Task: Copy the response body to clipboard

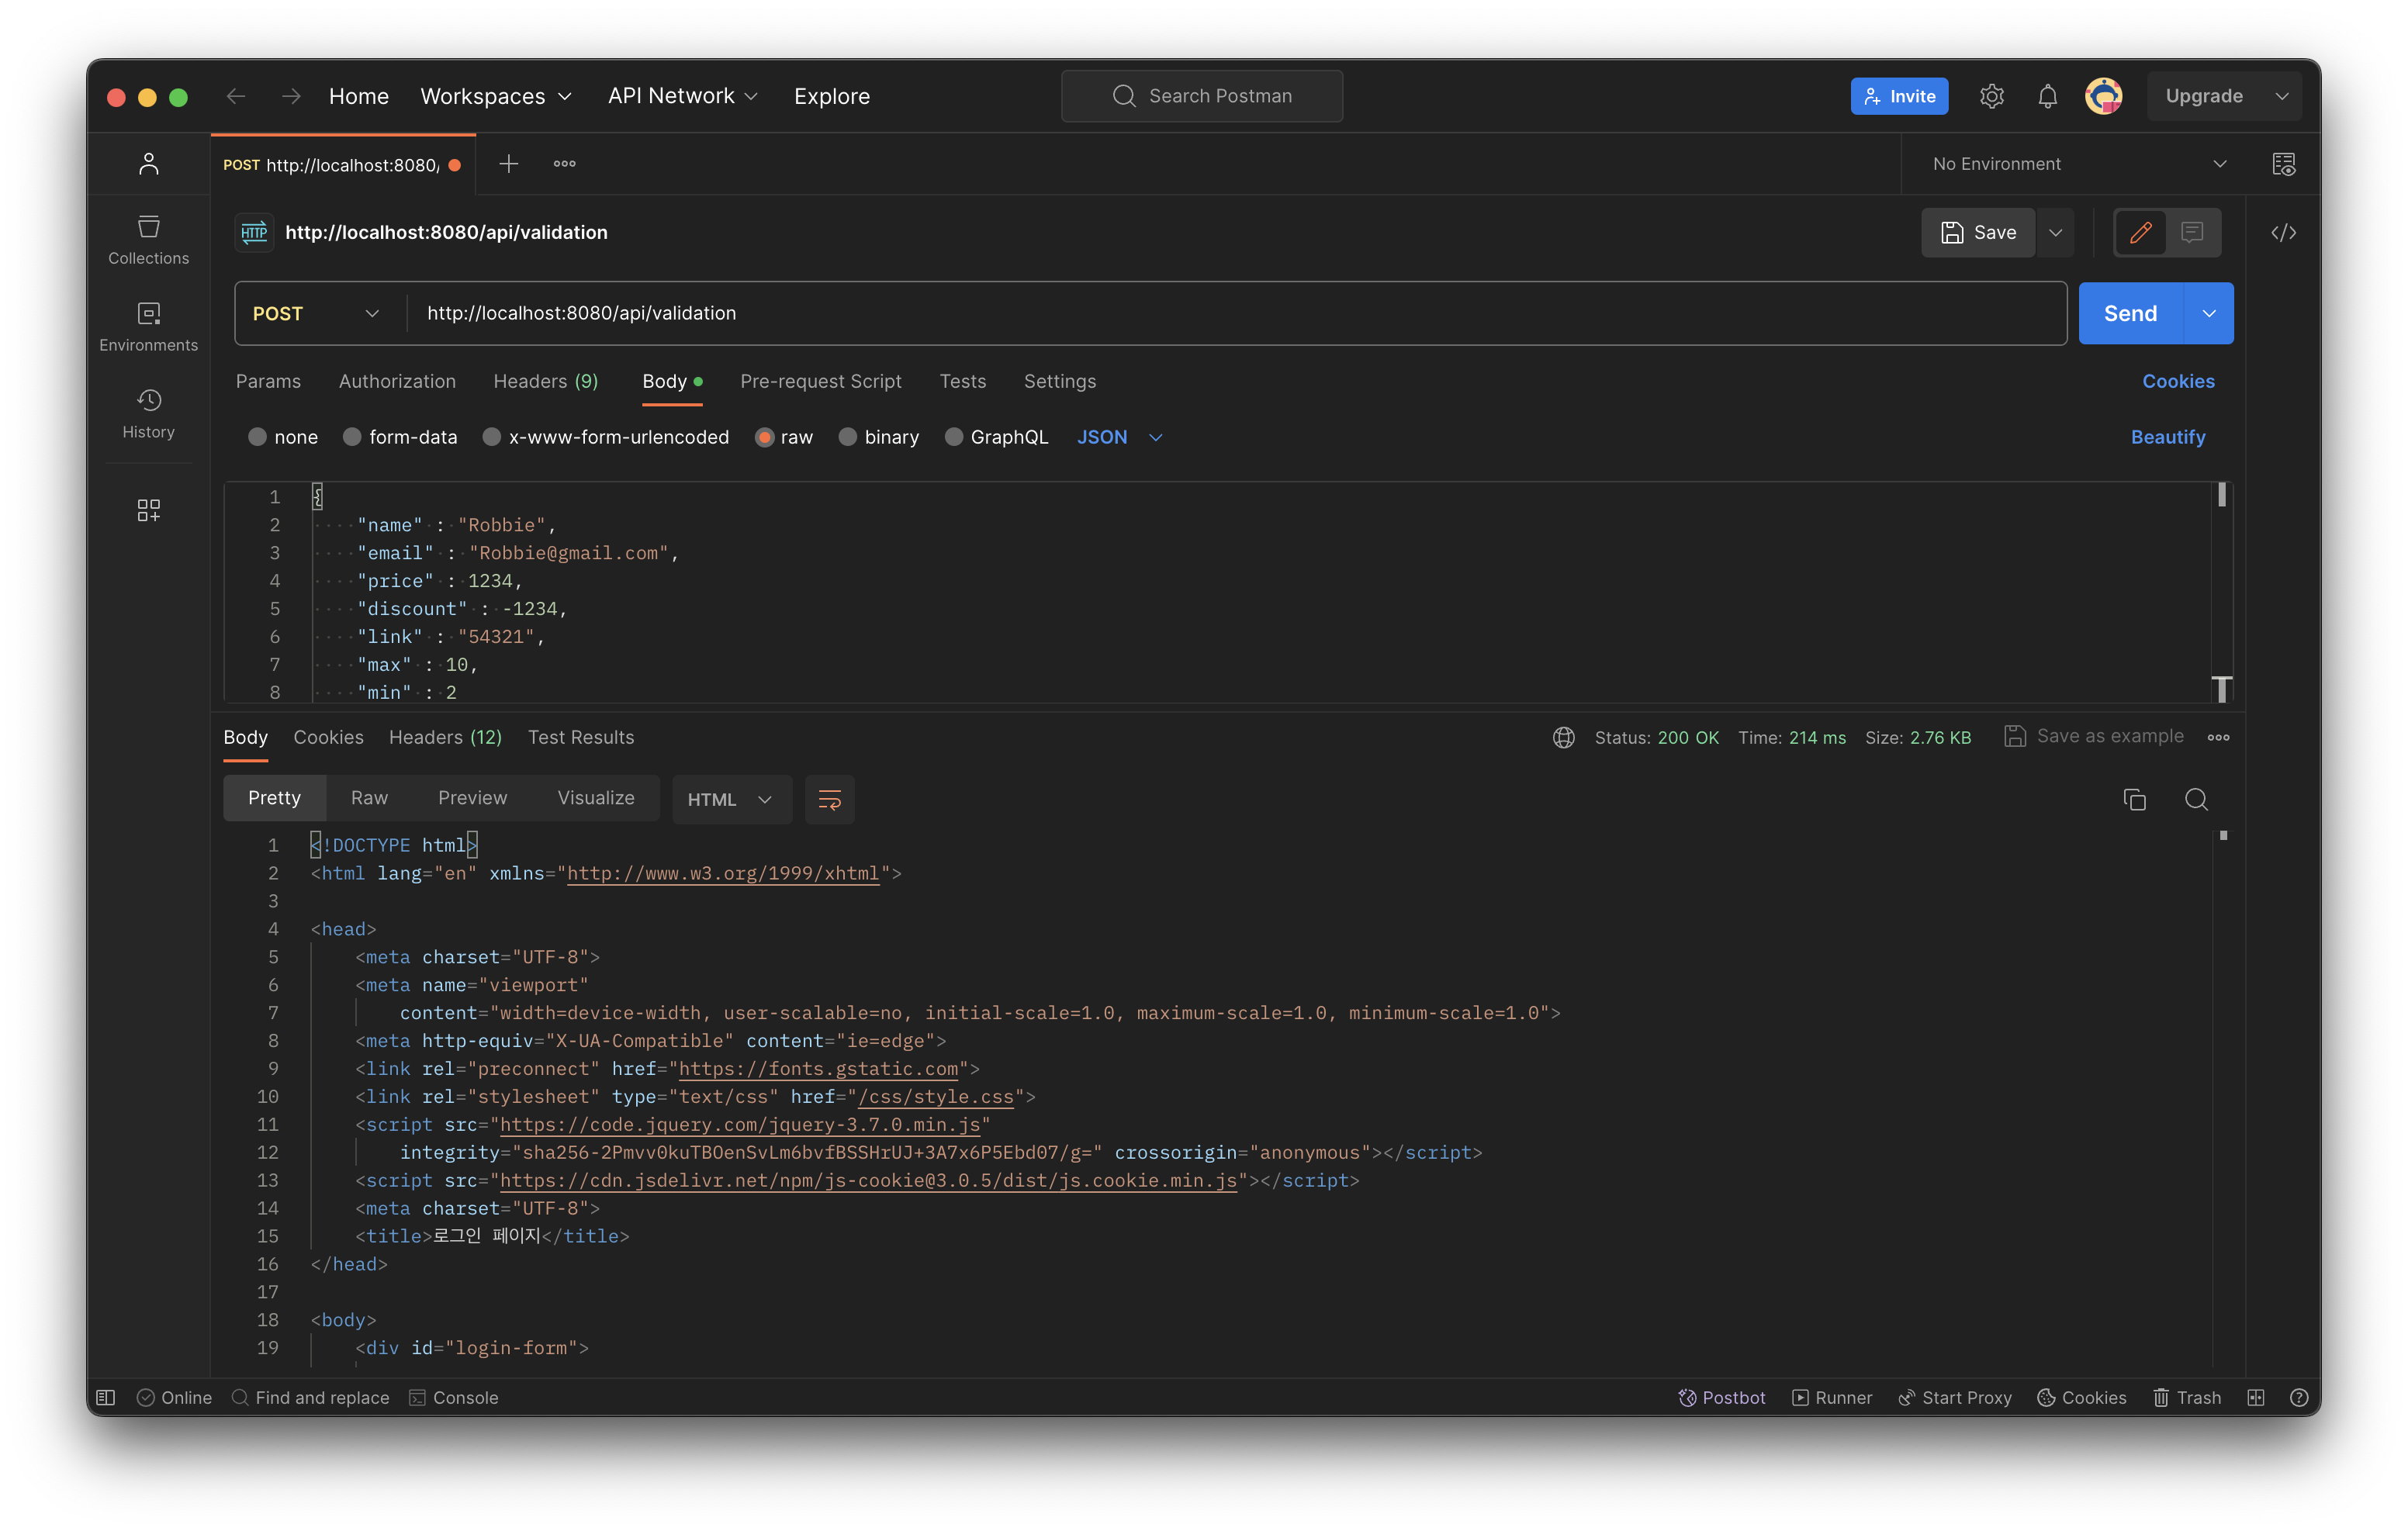Action: click(x=2134, y=799)
